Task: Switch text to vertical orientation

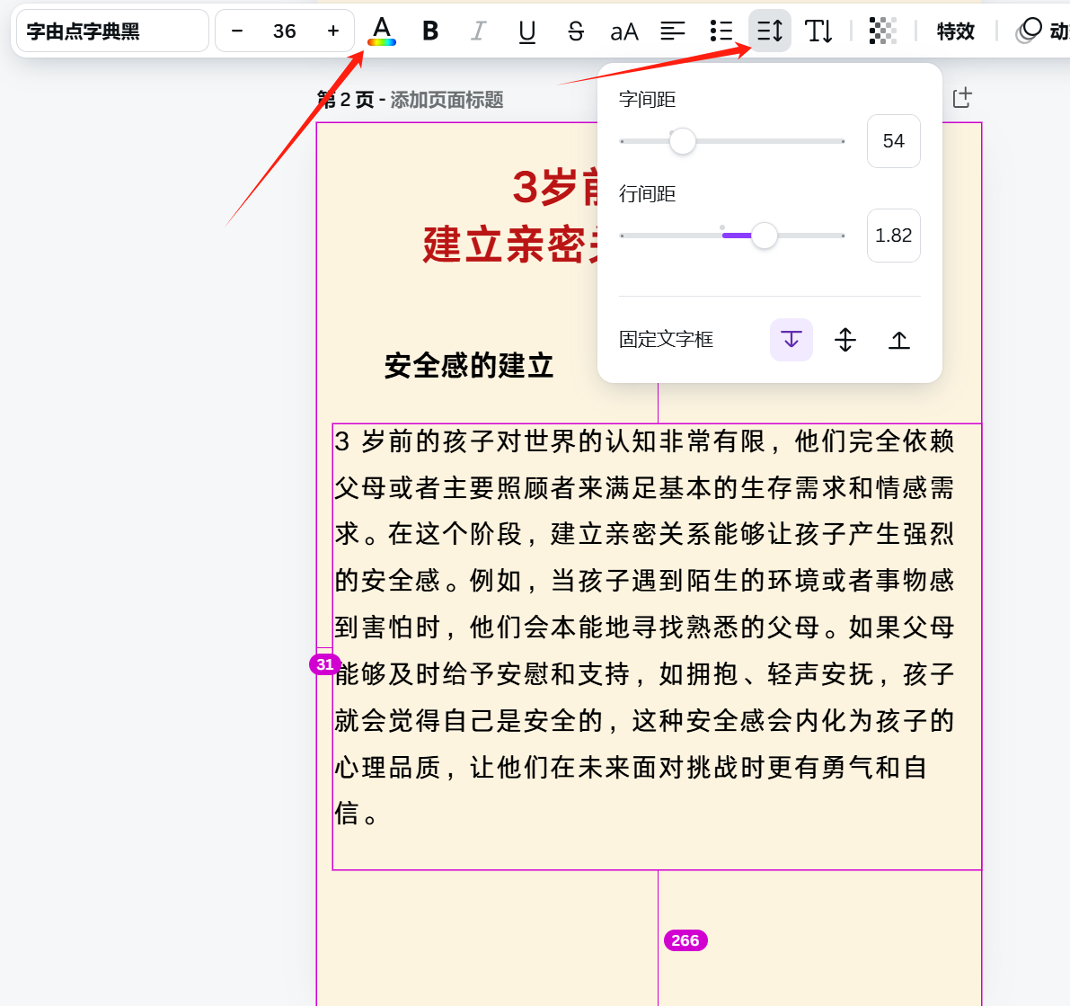Action: point(818,31)
